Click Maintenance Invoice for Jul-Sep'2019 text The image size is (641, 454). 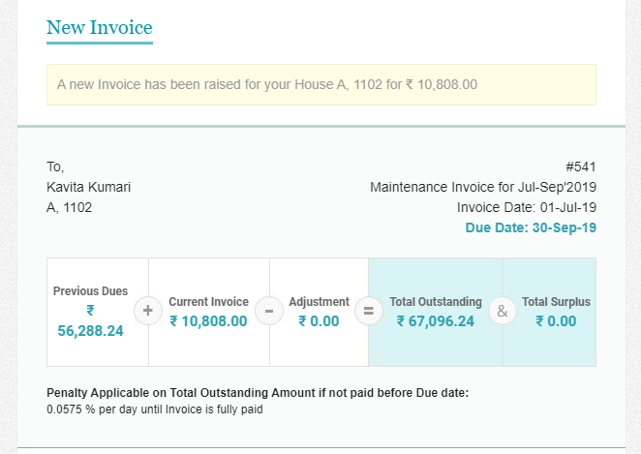483,187
